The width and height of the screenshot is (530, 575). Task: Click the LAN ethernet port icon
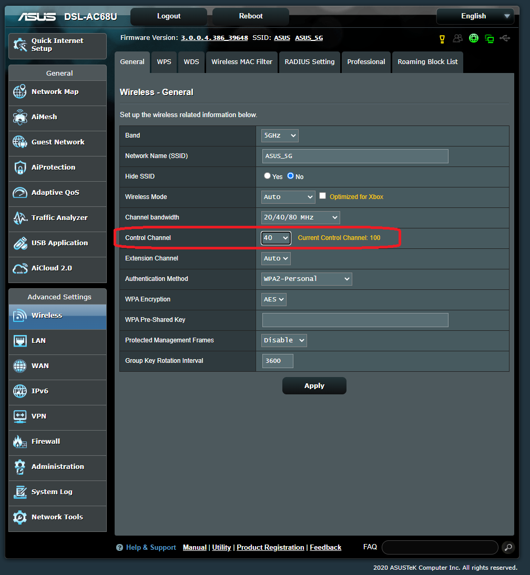tap(20, 341)
